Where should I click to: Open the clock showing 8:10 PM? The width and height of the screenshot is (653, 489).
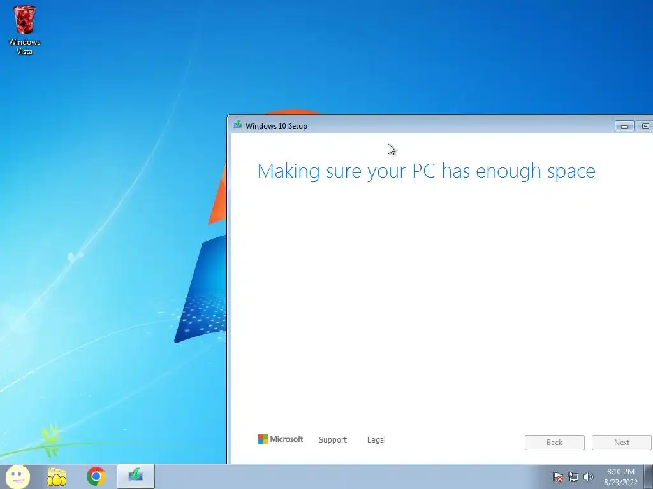coord(620,477)
